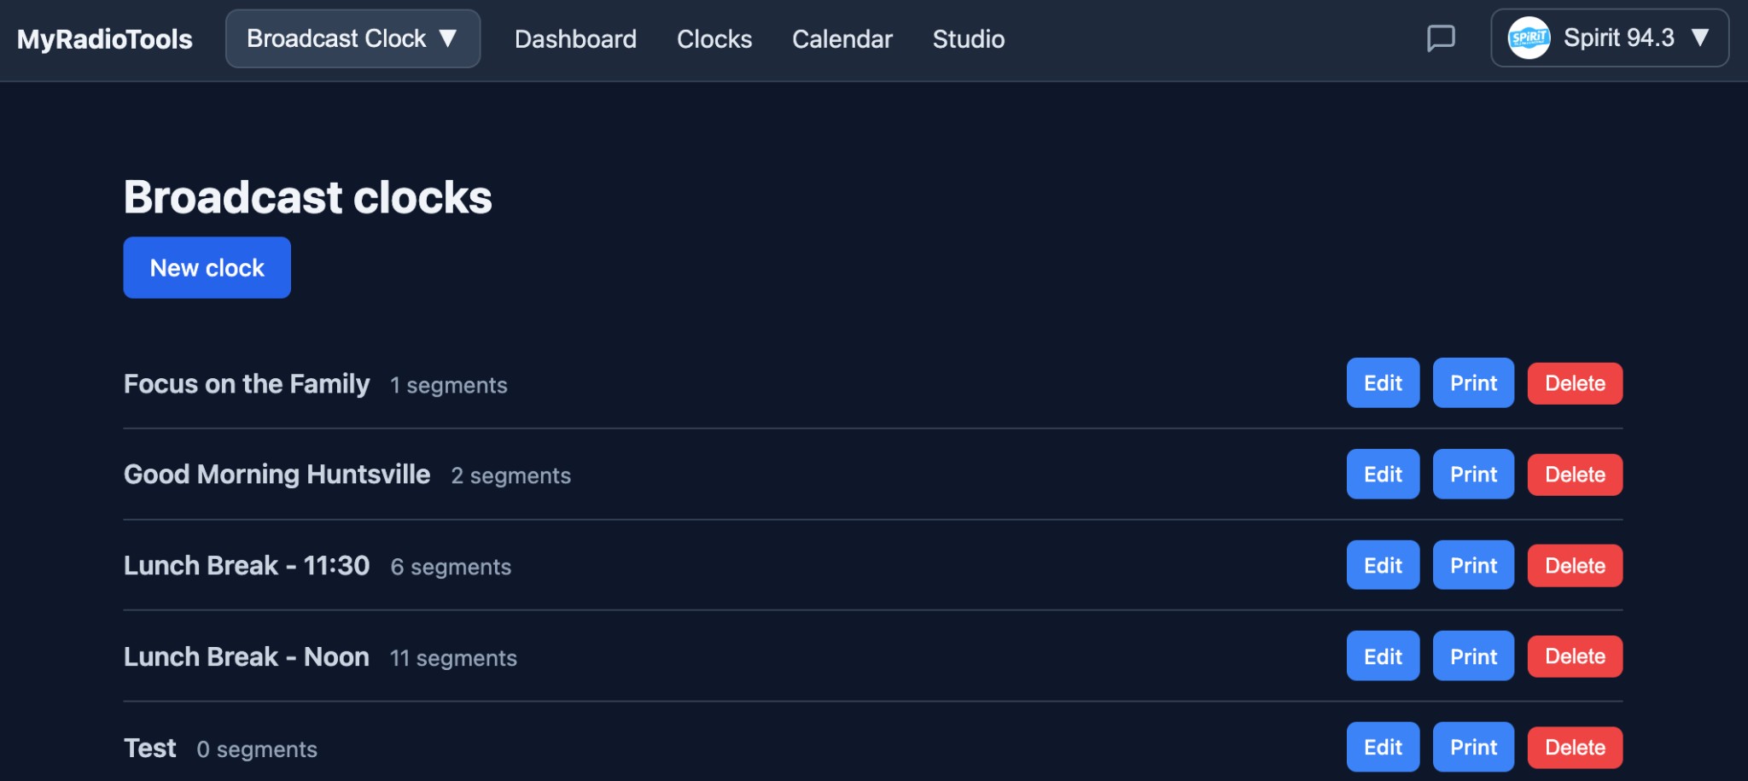Print the Lunch Break - 11:30 clock
This screenshot has width=1748, height=781.
tap(1472, 564)
